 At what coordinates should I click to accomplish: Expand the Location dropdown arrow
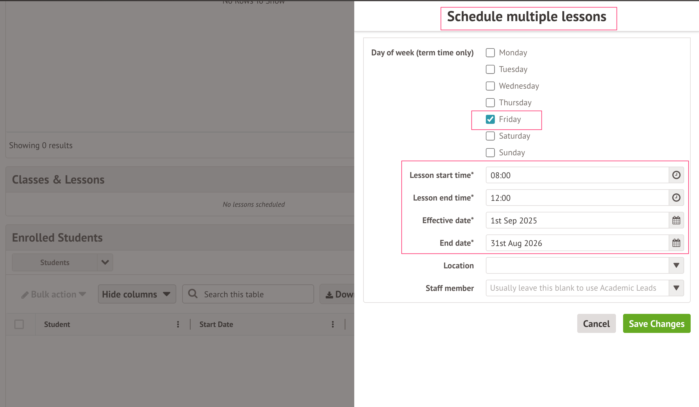coord(676,265)
